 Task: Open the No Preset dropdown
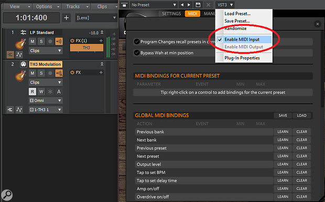154,5
